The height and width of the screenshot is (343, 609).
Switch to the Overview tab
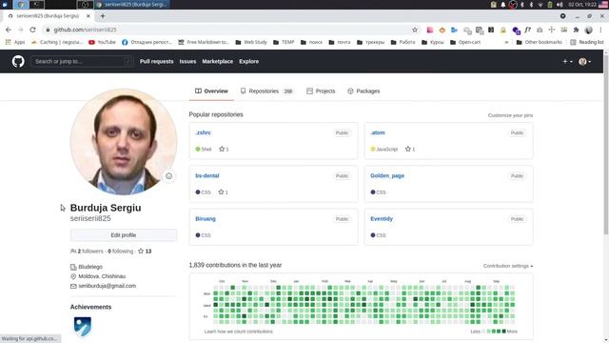(211, 91)
